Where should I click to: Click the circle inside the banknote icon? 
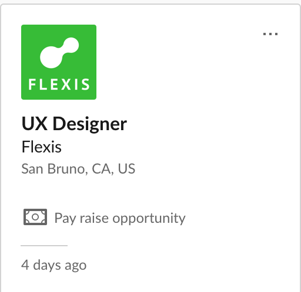pyautogui.click(x=35, y=217)
